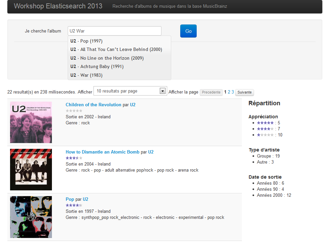This screenshot has width=328, height=243.
Task: Open 'How to Dismantle an Atomic Bomb' link
Action: 103,152
